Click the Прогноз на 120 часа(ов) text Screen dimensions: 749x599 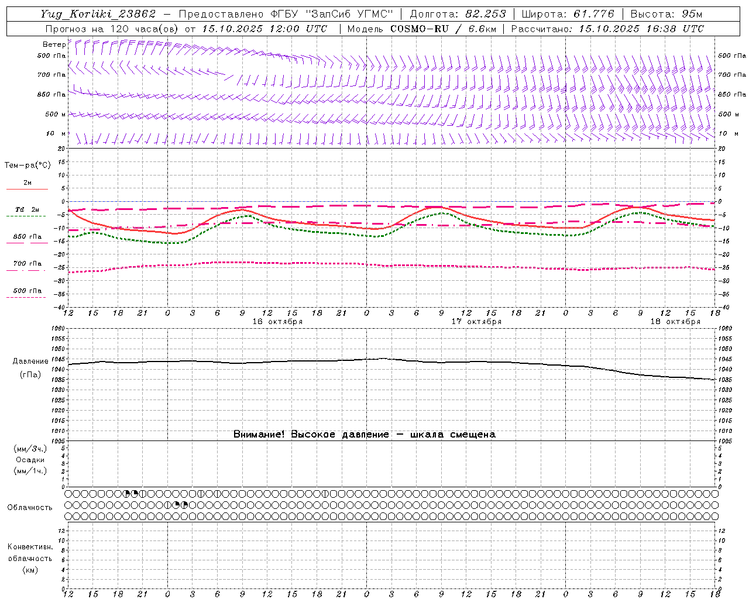(x=112, y=29)
